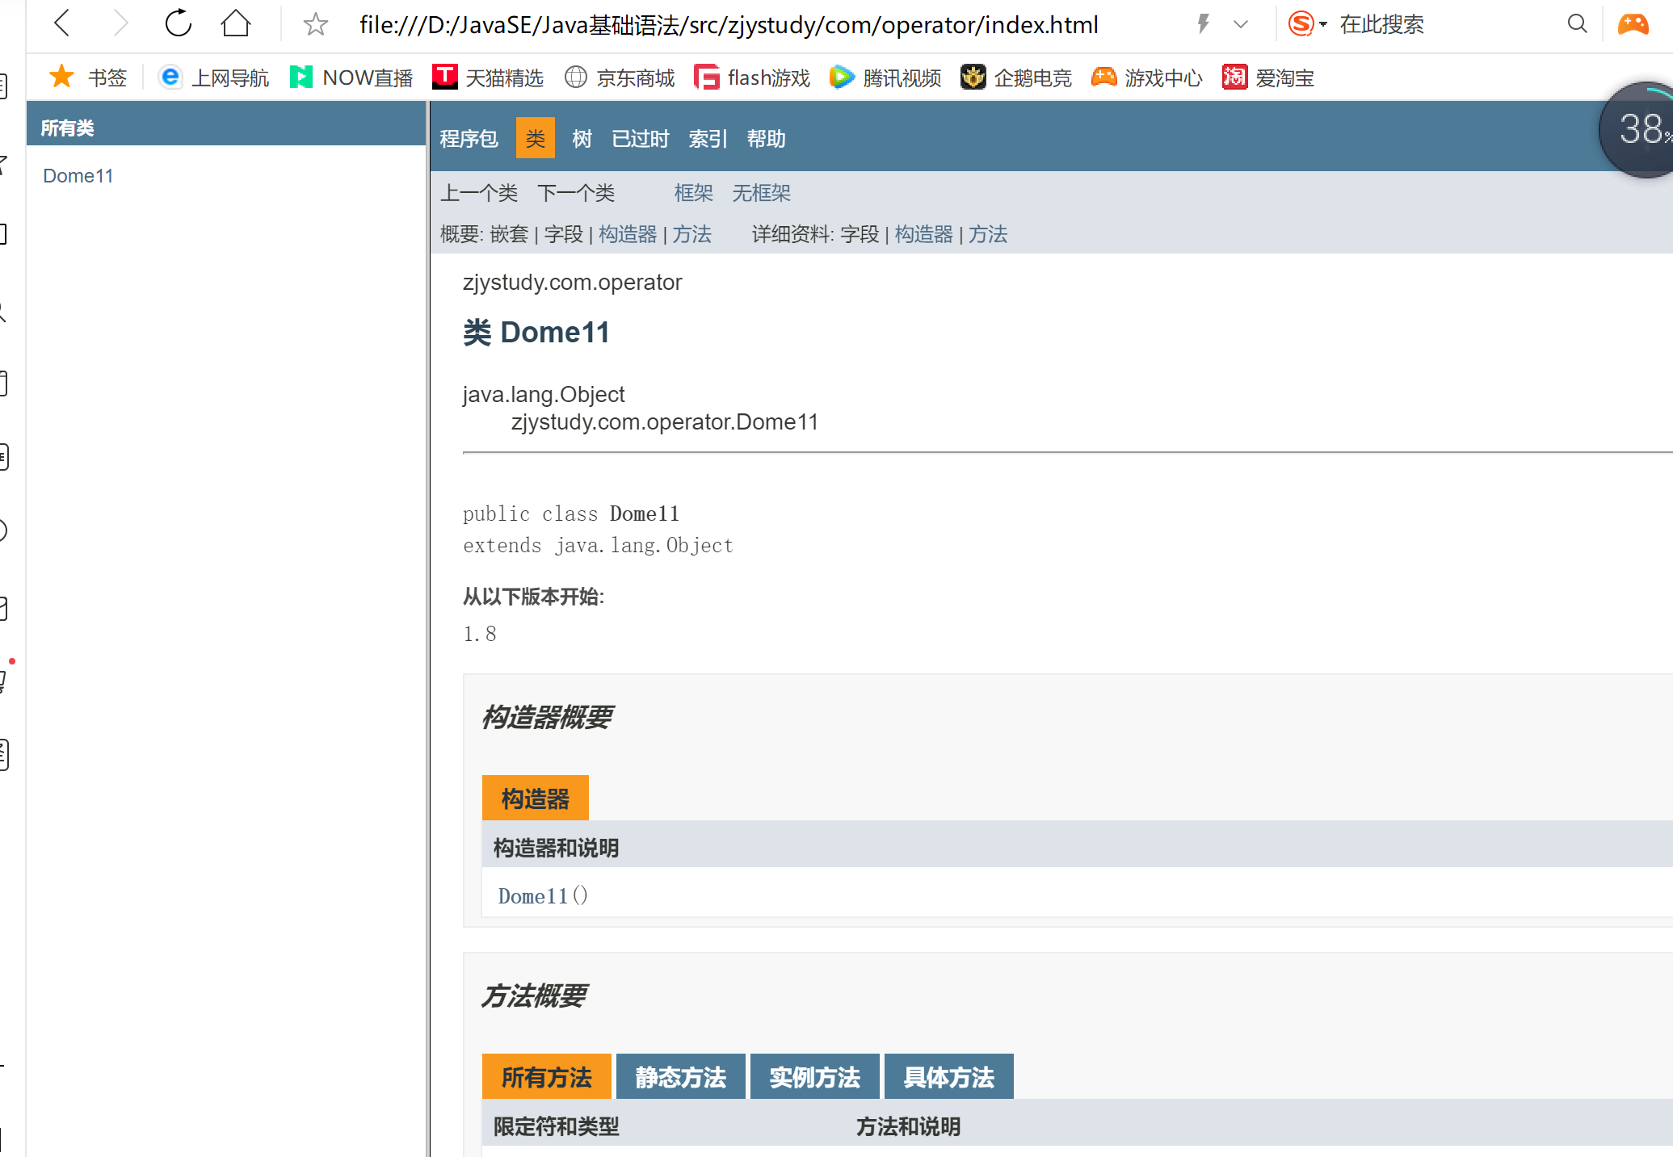The image size is (1673, 1157).
Task: Select the 静态方法 method tab
Action: tap(680, 1077)
